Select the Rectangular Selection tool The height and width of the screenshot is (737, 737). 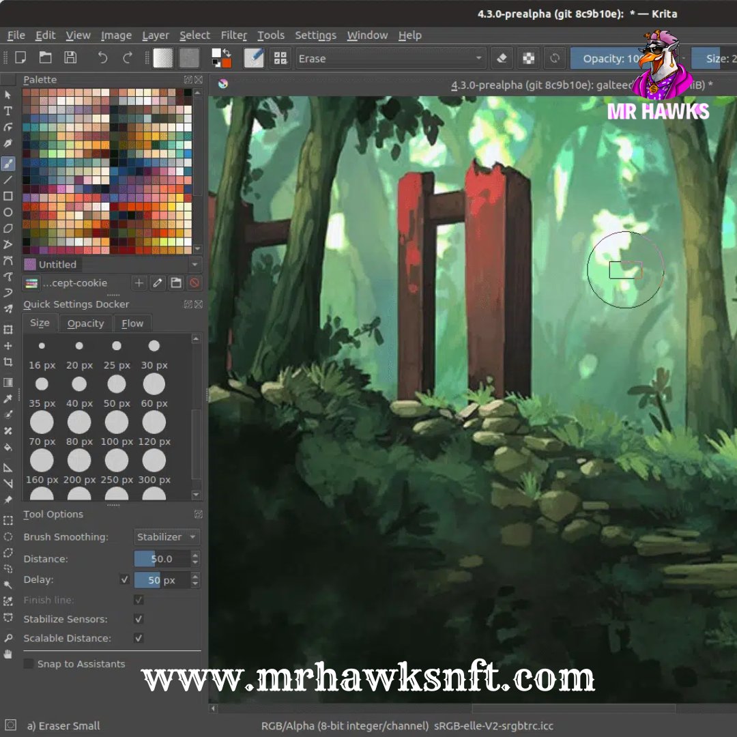click(8, 520)
